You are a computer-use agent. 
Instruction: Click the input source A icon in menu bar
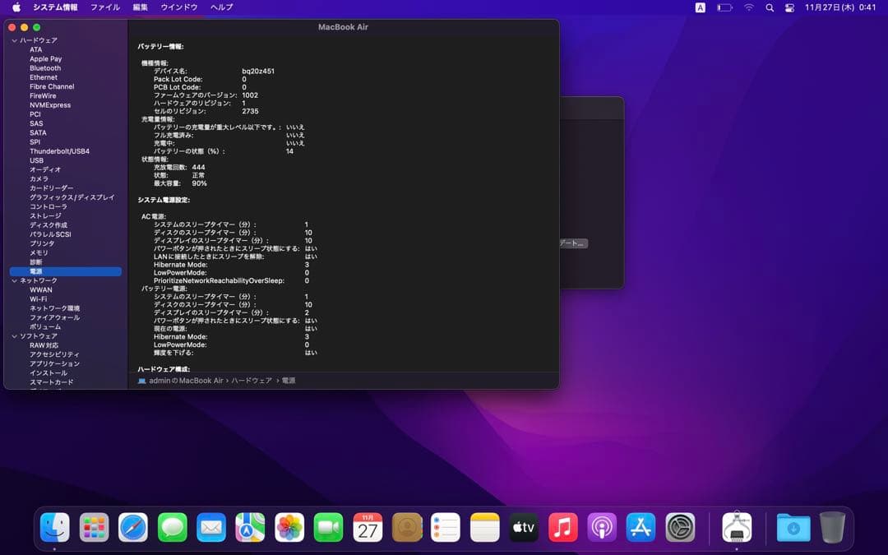click(701, 7)
